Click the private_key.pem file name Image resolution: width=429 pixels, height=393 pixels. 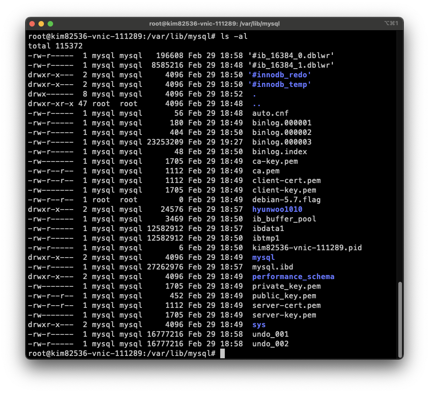click(287, 286)
